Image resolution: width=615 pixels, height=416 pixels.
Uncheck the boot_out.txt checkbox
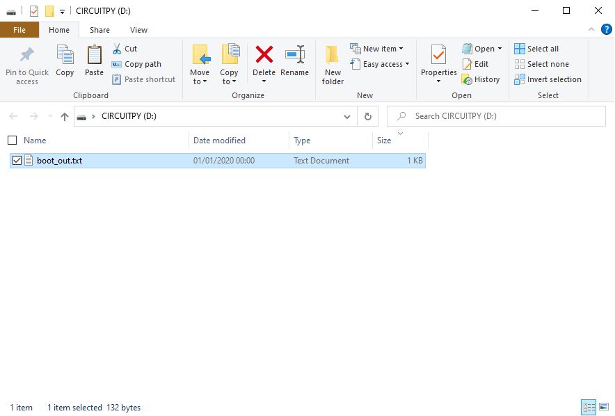pyautogui.click(x=17, y=161)
